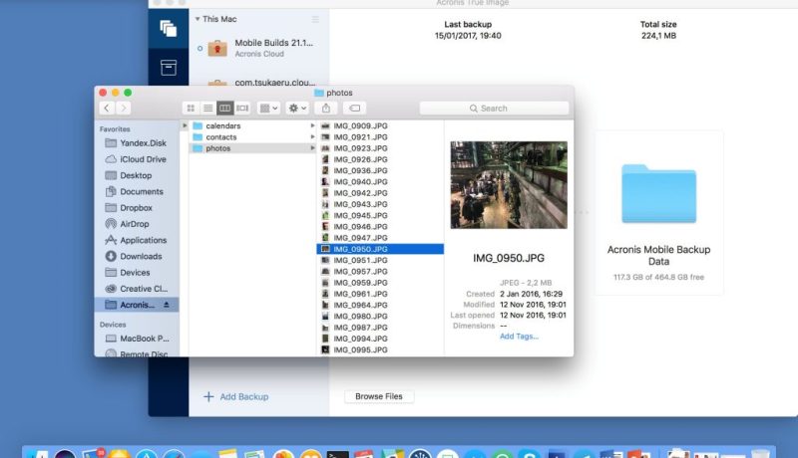Click Browse Files in Acronis window
Screen dimensions: 798x458
[x=379, y=396]
